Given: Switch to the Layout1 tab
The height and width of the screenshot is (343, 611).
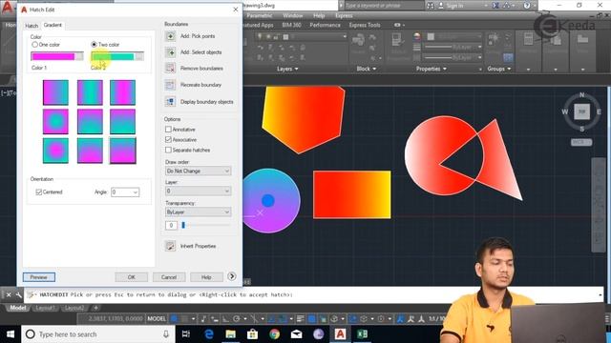Looking at the screenshot, I should pos(45,308).
